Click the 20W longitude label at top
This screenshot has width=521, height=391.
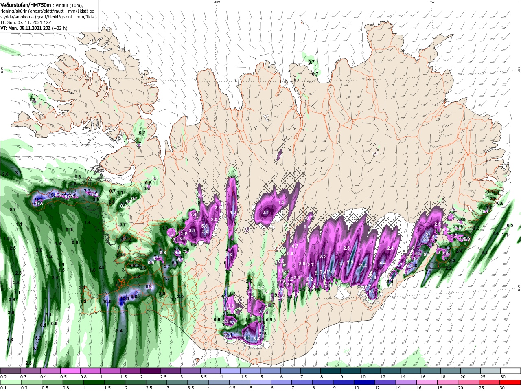coord(217,2)
